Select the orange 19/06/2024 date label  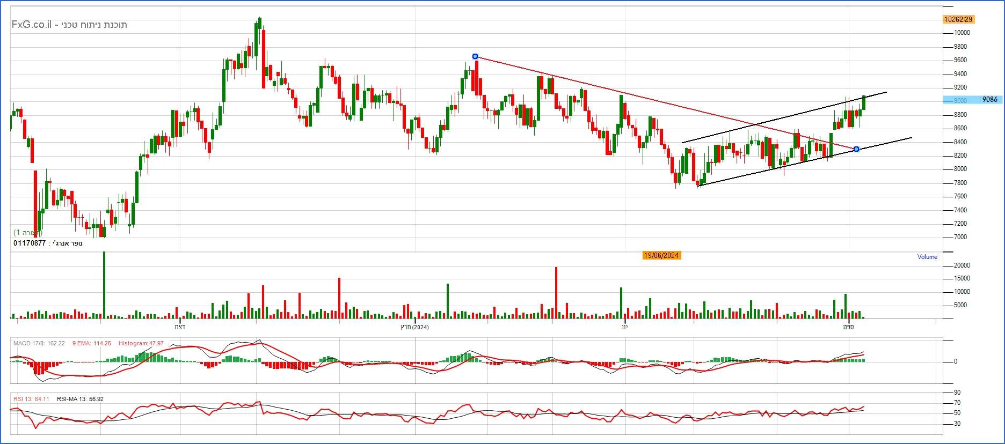pyautogui.click(x=661, y=255)
